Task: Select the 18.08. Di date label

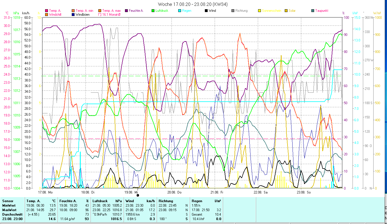Action: pyautogui.click(x=88, y=192)
